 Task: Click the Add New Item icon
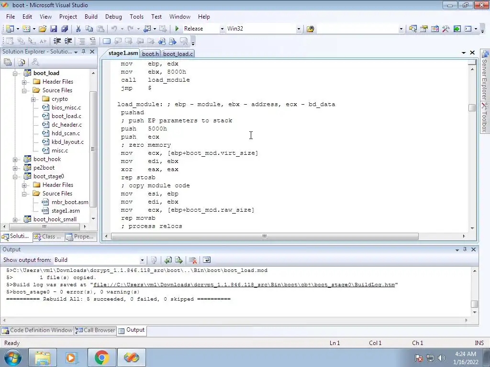coord(26,29)
